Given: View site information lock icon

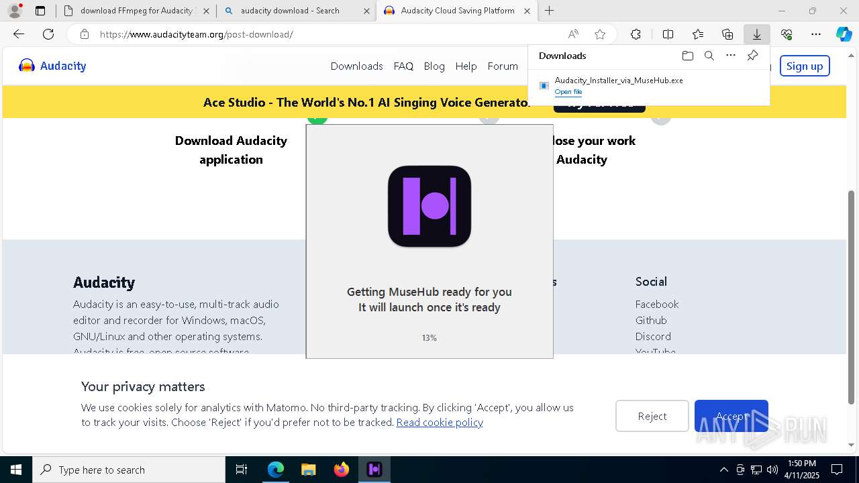Looking at the screenshot, I should coord(84,34).
